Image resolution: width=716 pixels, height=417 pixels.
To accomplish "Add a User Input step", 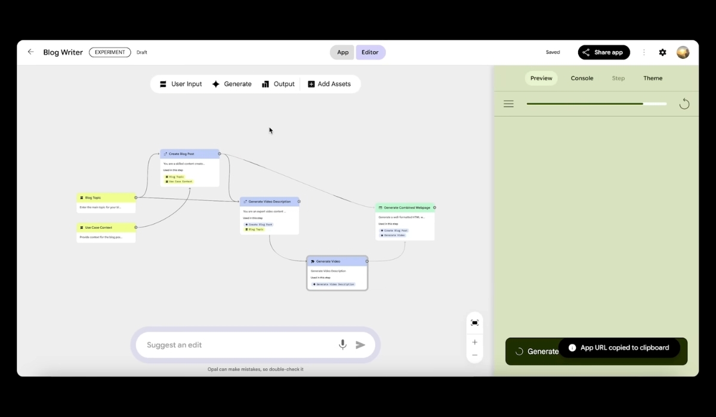I will (181, 84).
